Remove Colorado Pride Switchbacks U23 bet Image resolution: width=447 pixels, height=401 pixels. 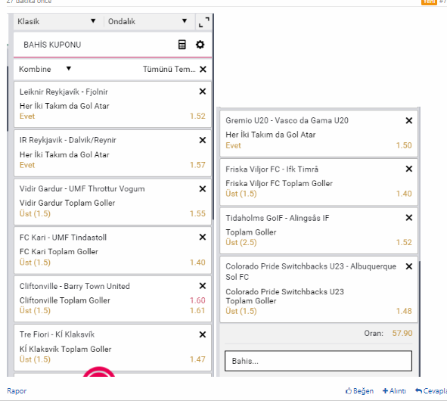[409, 266]
